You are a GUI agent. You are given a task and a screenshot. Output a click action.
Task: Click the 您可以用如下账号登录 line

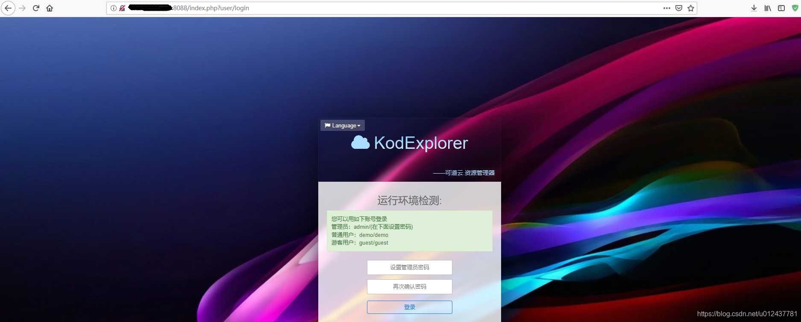click(359, 219)
